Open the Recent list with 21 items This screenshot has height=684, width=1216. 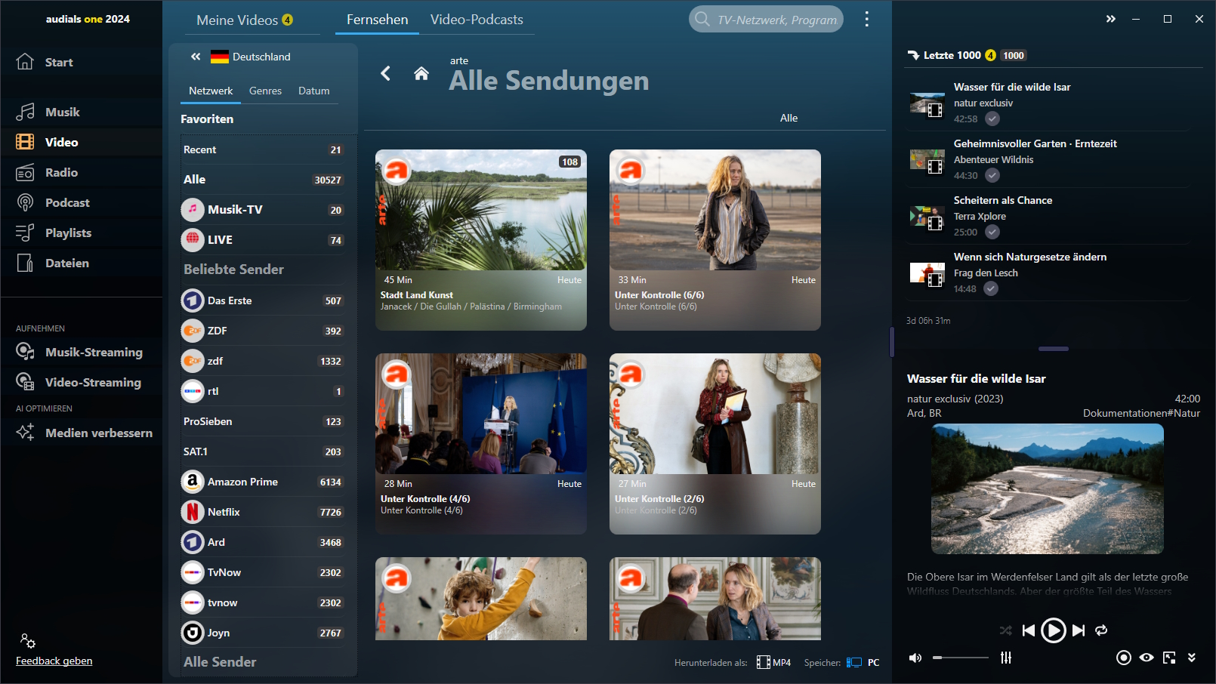[262, 149]
